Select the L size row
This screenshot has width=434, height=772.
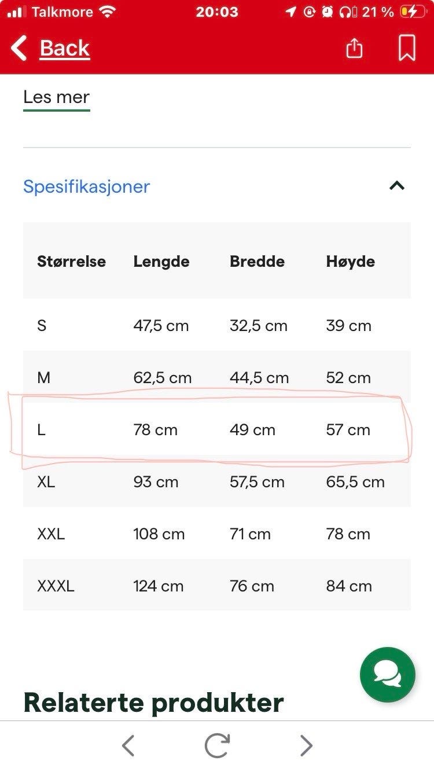point(217,429)
